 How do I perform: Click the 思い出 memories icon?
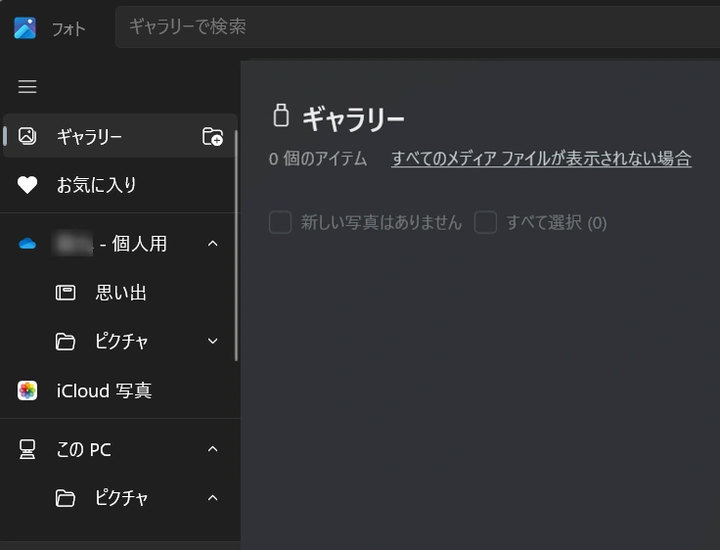point(66,293)
